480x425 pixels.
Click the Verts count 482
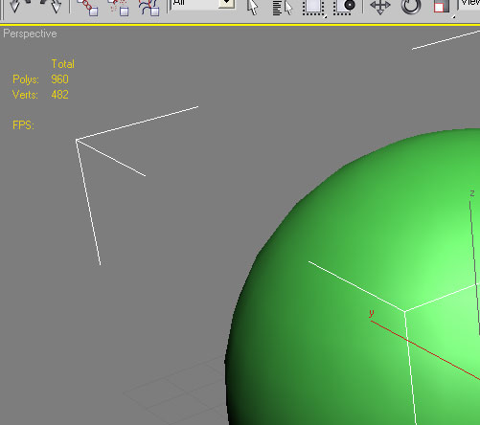point(59,95)
